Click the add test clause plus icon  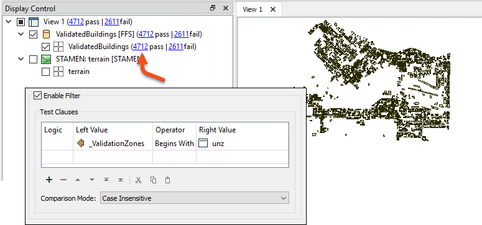coord(49,180)
